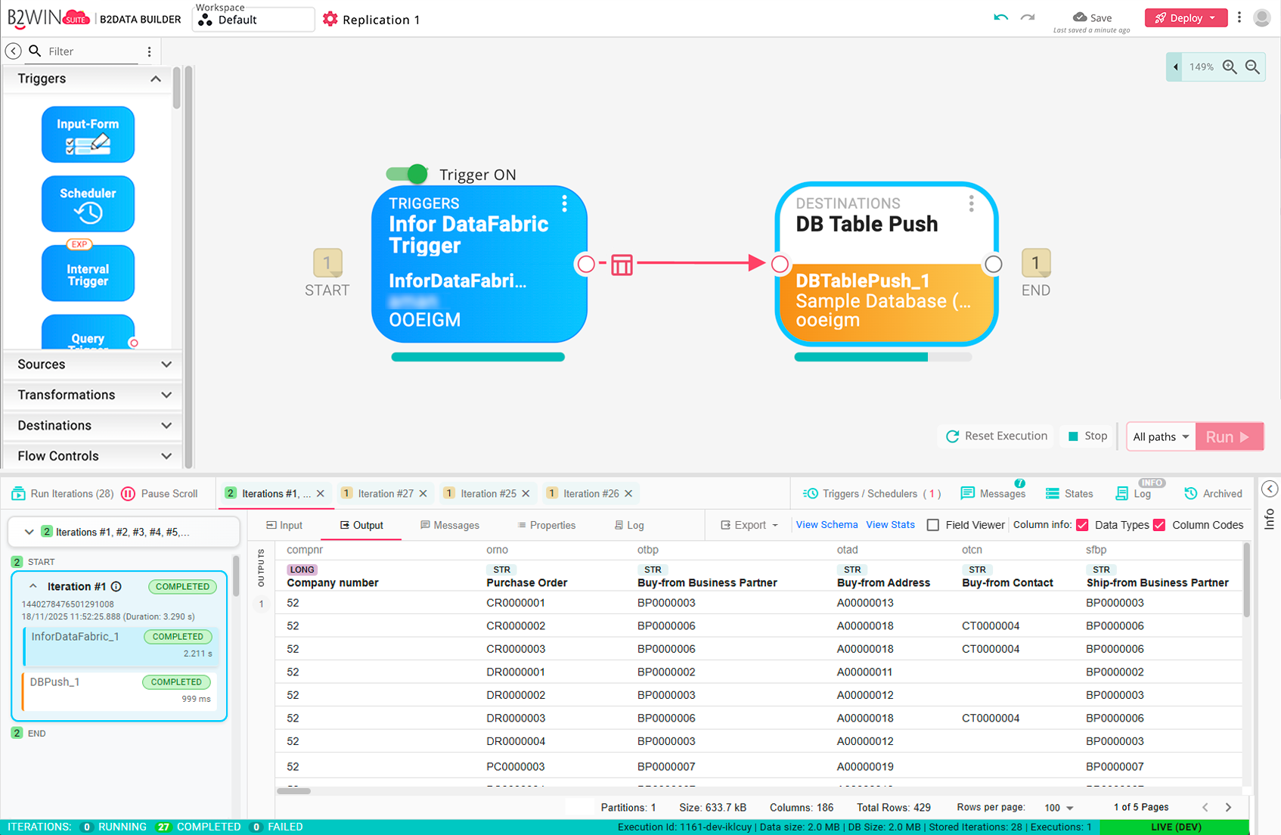Switch to the Properties tab

(546, 525)
